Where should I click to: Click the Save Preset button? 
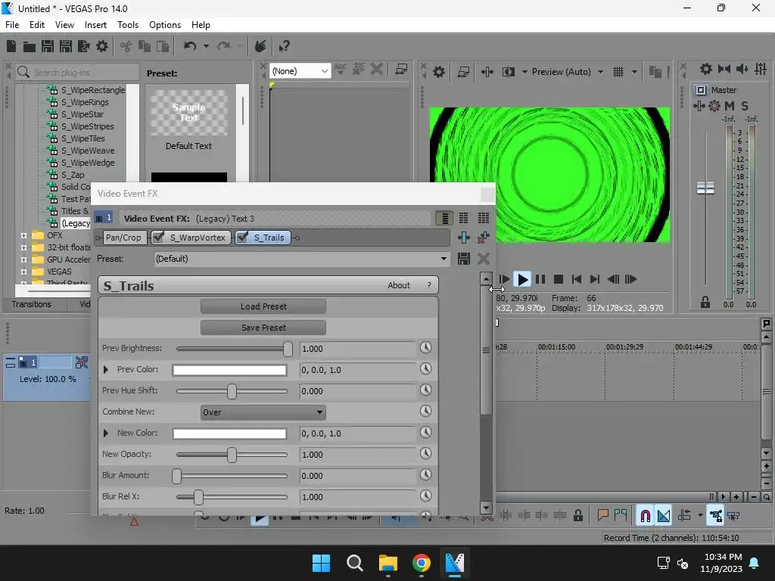[x=263, y=328]
